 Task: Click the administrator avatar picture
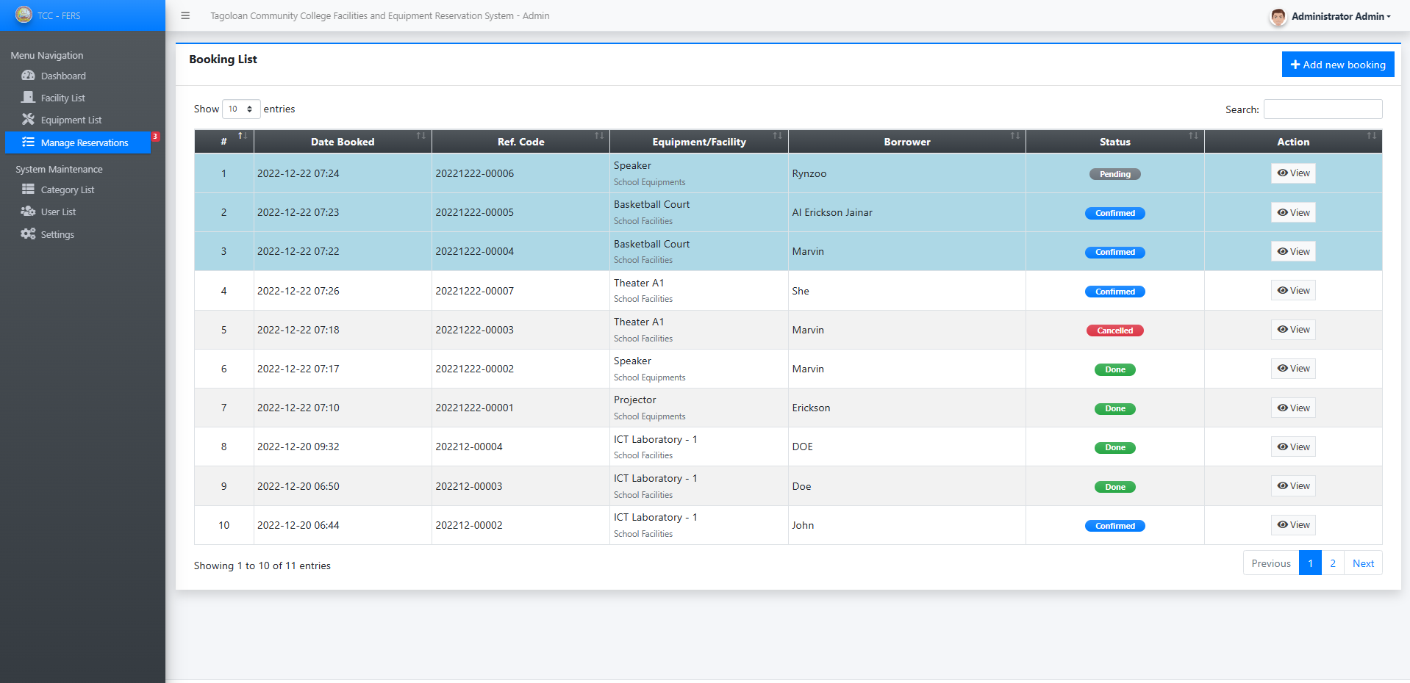(x=1278, y=16)
